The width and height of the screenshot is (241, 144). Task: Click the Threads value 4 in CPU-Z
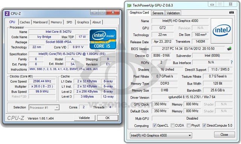click(x=110, y=107)
